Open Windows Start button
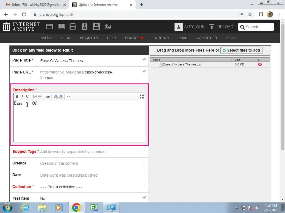This screenshot has width=285, height=213. [8, 207]
